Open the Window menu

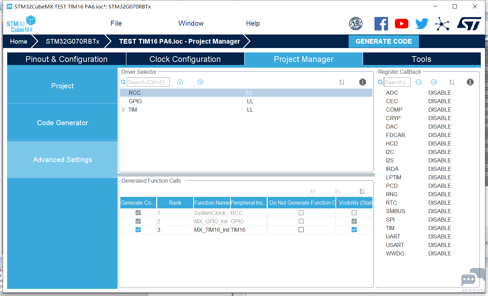point(191,23)
